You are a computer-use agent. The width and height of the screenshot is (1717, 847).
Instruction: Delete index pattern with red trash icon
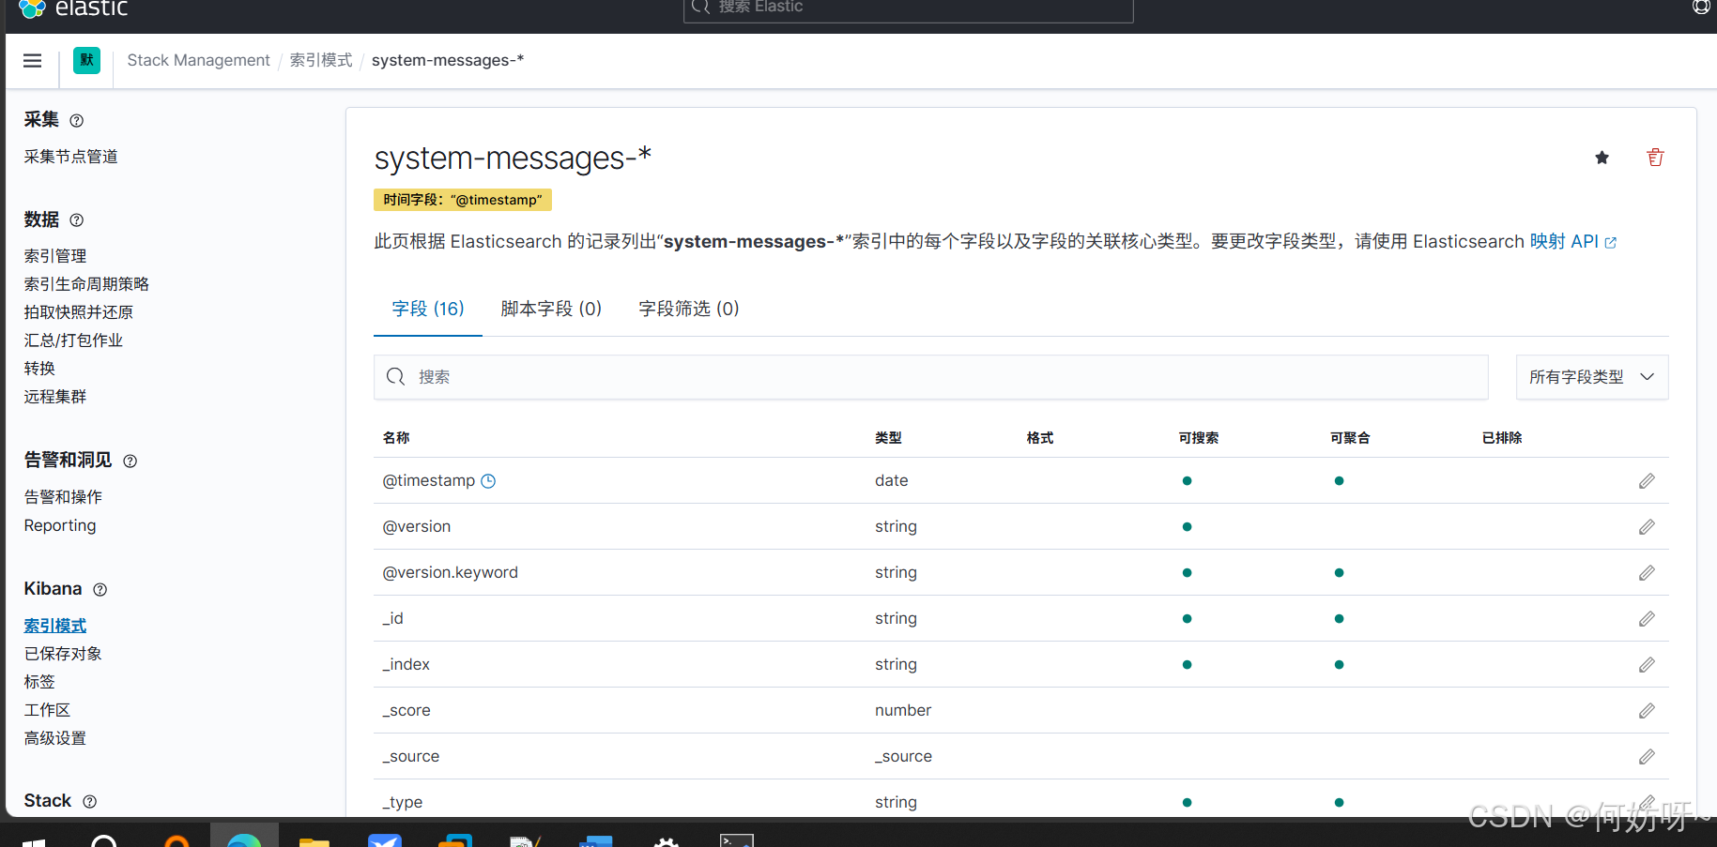1655,158
